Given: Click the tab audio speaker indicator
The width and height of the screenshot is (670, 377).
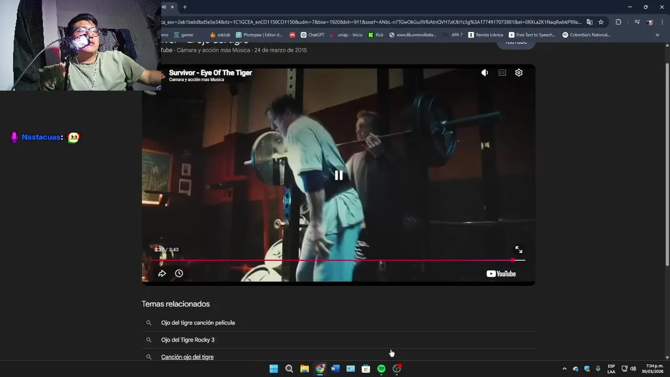Looking at the screenshot, I should 164,7.
